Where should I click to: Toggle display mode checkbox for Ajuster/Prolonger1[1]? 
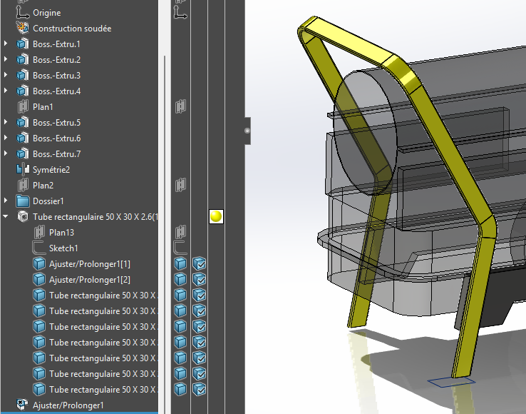click(200, 264)
